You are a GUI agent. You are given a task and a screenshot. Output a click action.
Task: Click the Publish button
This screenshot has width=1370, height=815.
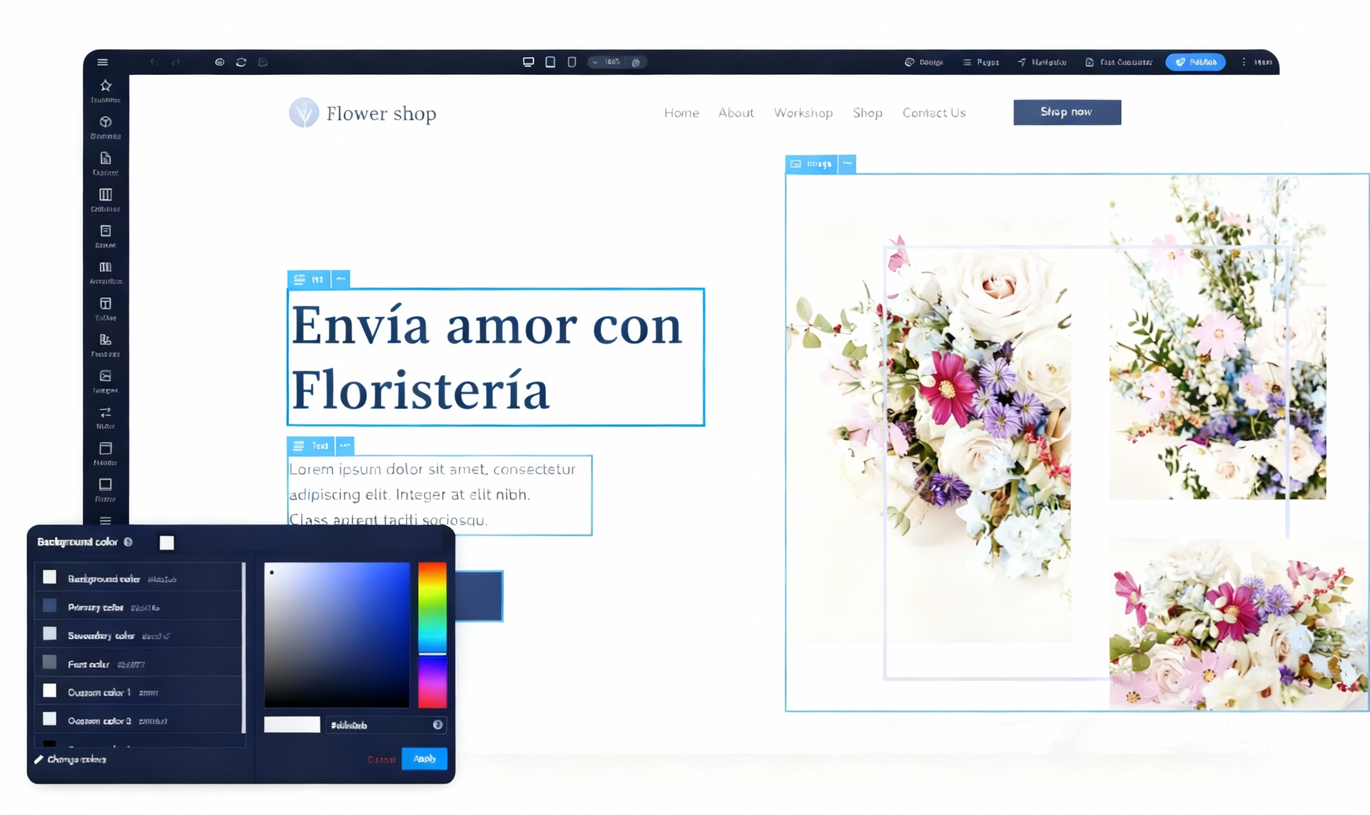[1195, 62]
